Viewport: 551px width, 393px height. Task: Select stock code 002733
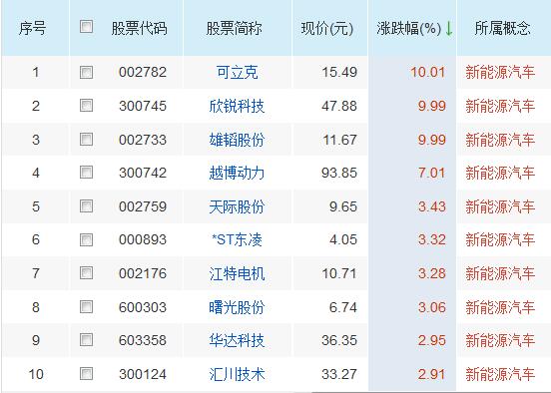point(143,140)
